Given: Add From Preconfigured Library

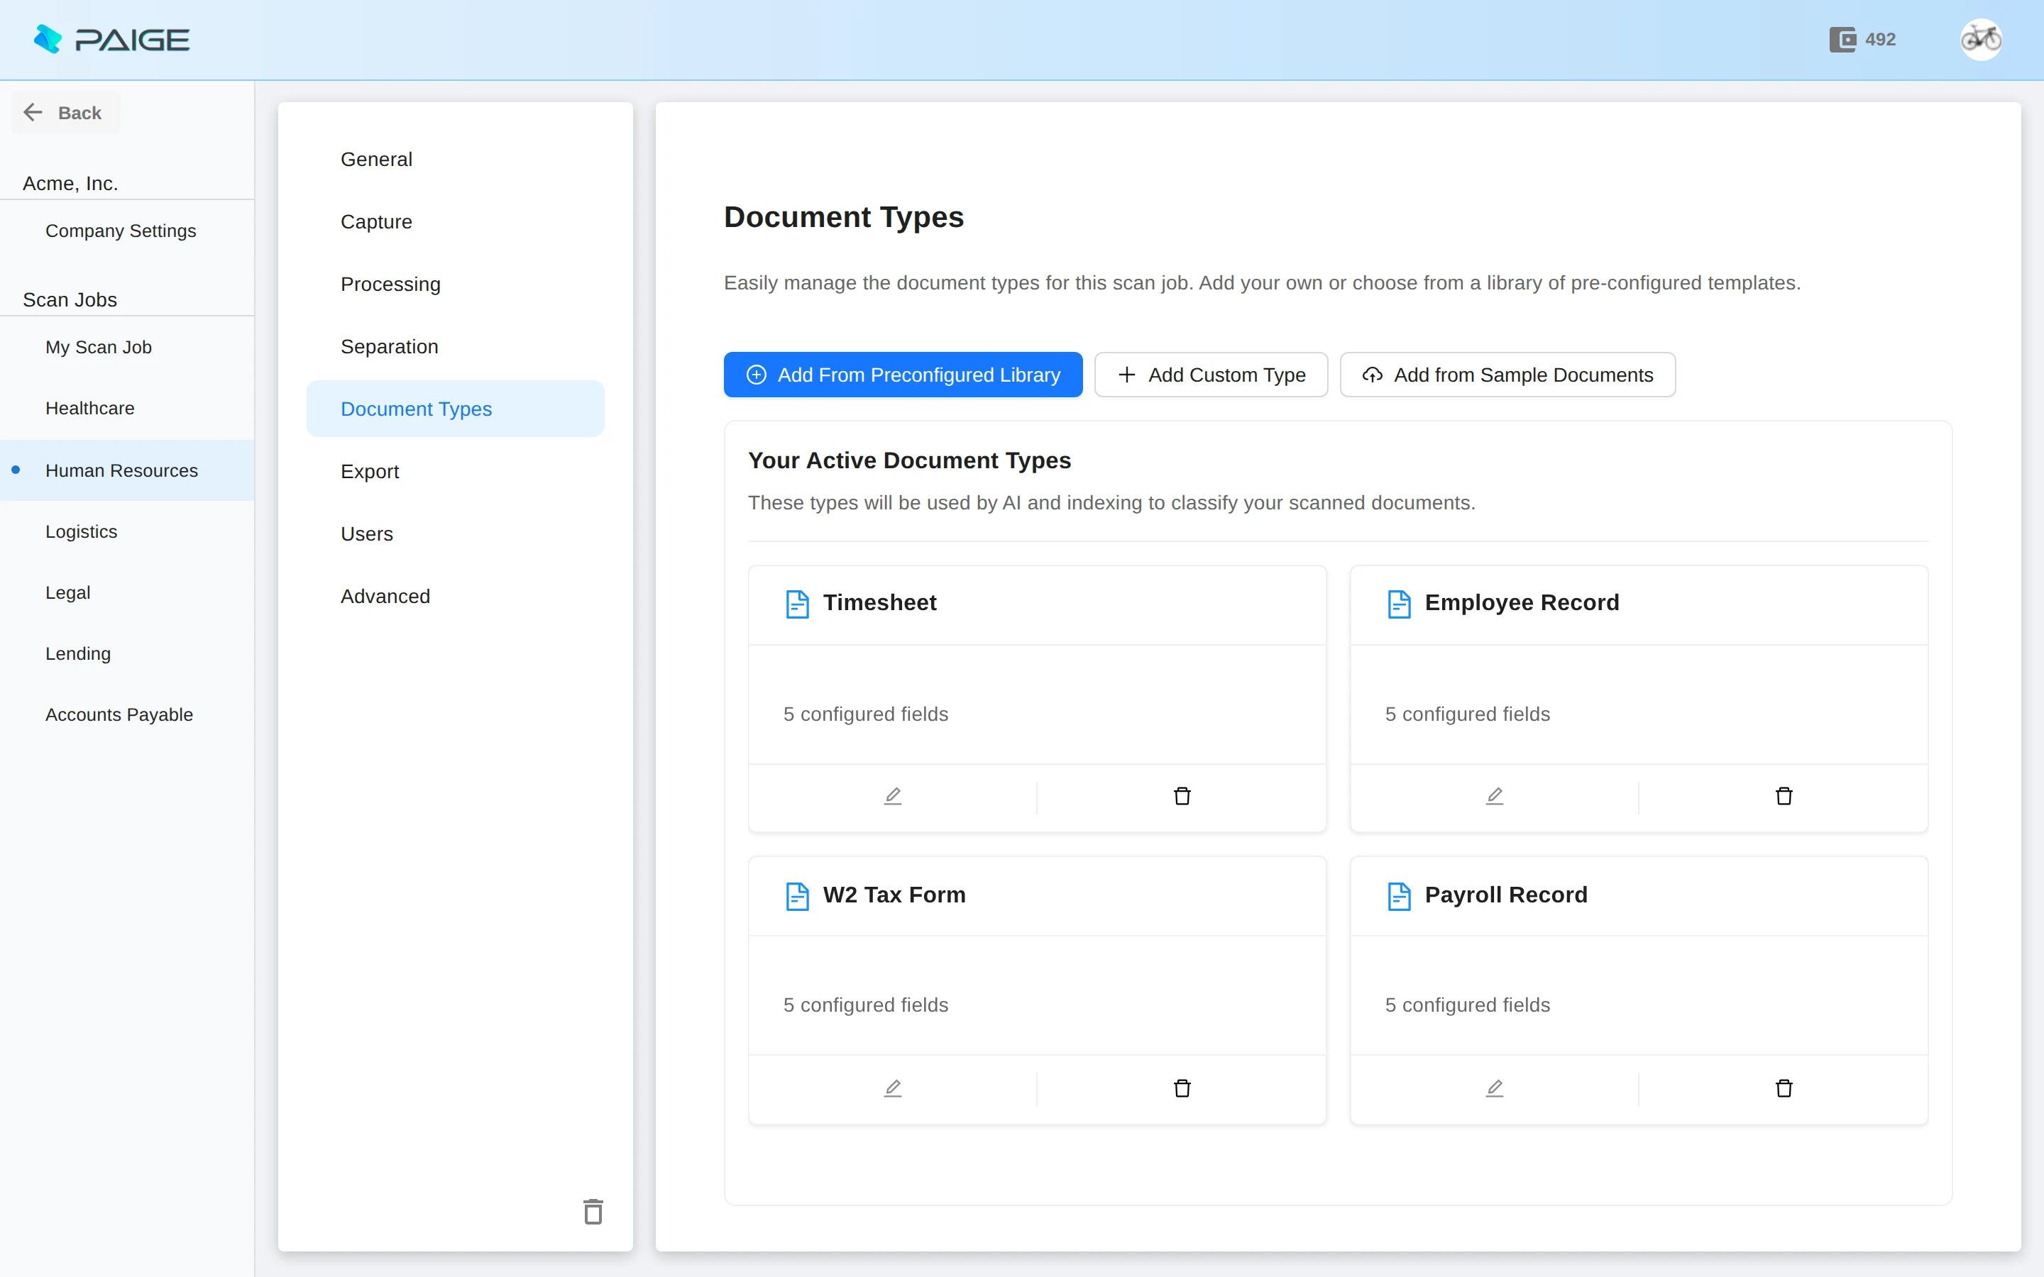Looking at the screenshot, I should (903, 374).
